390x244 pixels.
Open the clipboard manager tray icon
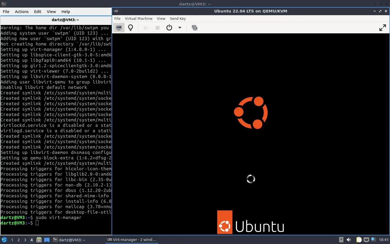point(359,240)
